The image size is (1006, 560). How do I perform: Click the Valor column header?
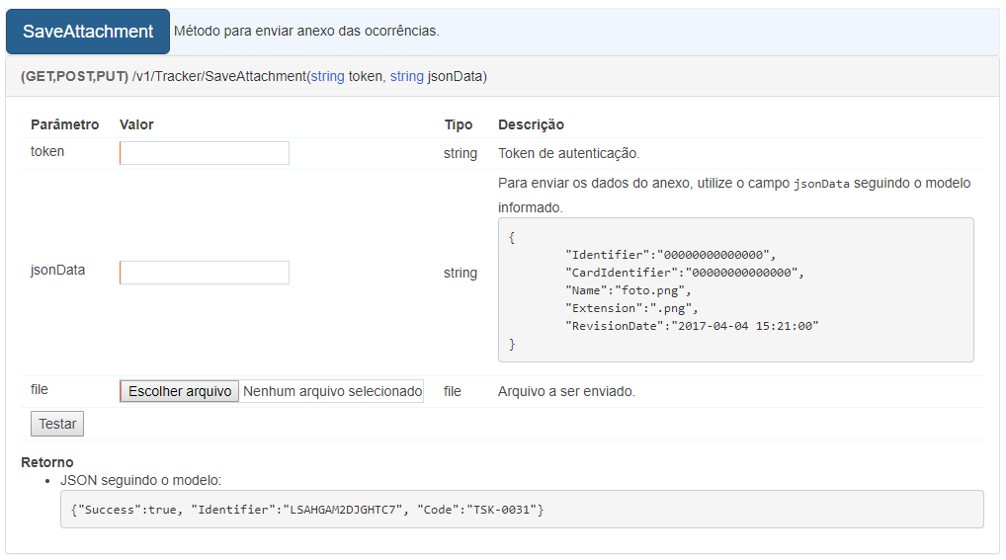tap(136, 124)
